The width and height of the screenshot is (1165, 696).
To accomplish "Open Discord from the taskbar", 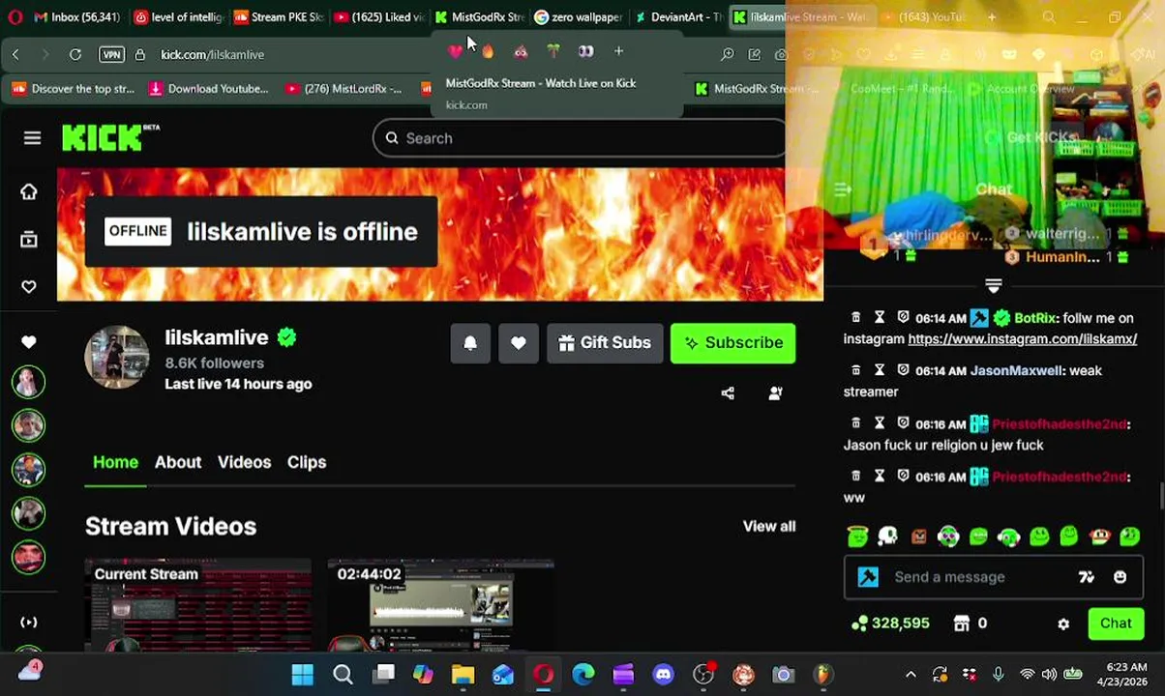I will point(663,675).
